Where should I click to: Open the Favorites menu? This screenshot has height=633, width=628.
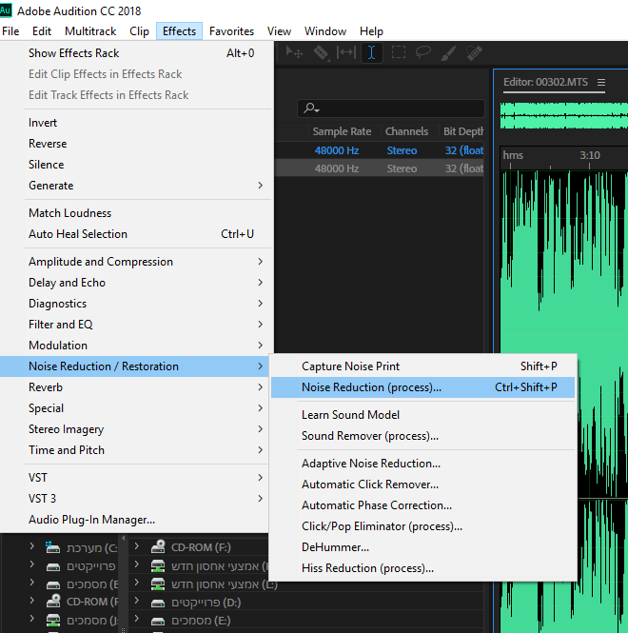[231, 31]
